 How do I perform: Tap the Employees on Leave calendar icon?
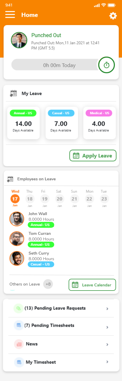pyautogui.click(x=10, y=179)
